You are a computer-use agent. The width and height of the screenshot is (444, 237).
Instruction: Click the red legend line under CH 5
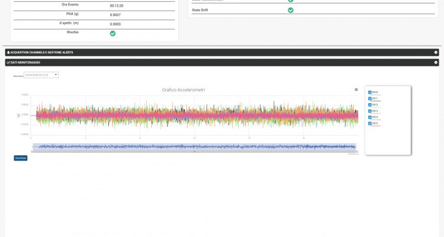coord(376,126)
